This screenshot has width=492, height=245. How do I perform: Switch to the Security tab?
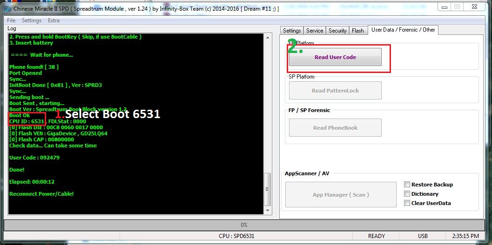(337, 30)
